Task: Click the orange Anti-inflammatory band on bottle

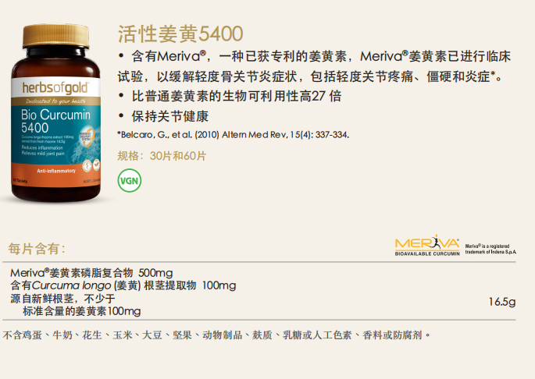Action: click(56, 171)
